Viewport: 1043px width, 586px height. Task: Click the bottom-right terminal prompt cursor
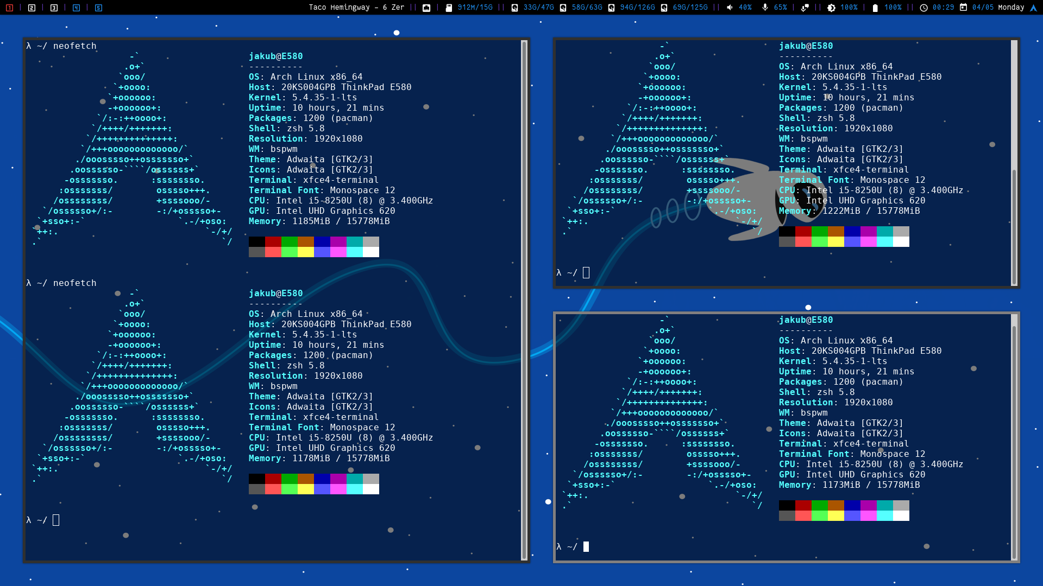pyautogui.click(x=586, y=547)
